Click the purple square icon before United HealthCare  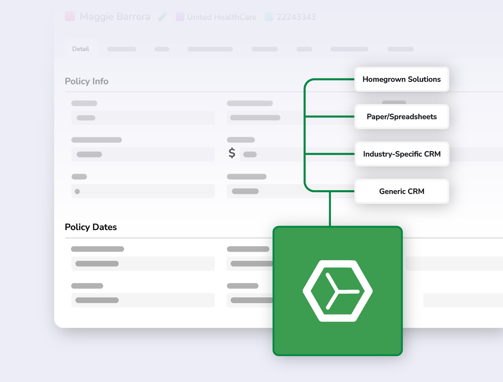click(180, 17)
